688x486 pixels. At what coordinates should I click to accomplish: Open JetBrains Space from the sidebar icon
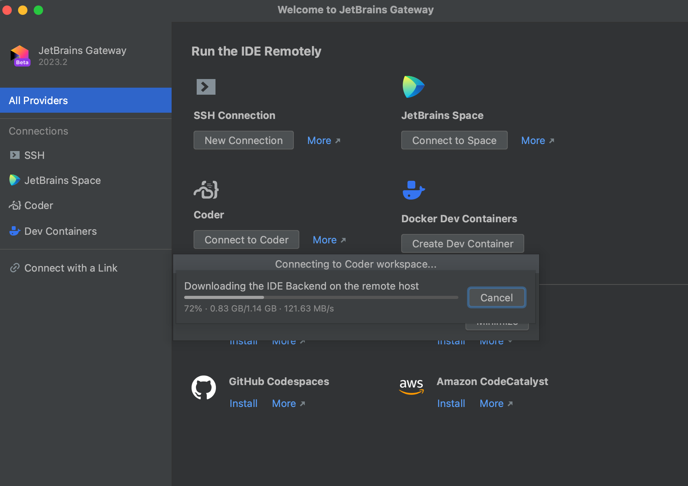(14, 180)
